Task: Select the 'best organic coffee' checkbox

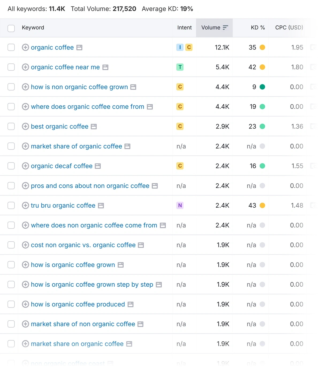Action: pos(11,126)
